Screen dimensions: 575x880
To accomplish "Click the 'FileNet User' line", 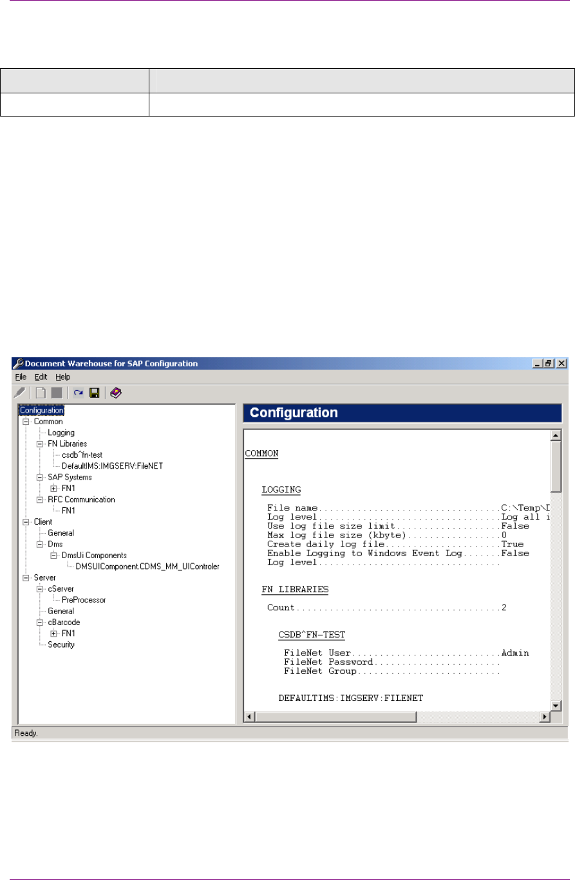I will click(406, 653).
